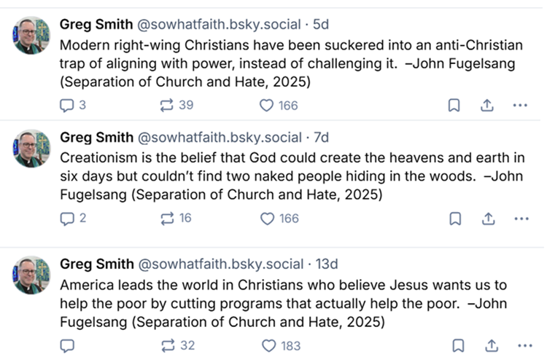The height and width of the screenshot is (362, 547).
Task: Share the post about aligning with power
Action: point(486,105)
